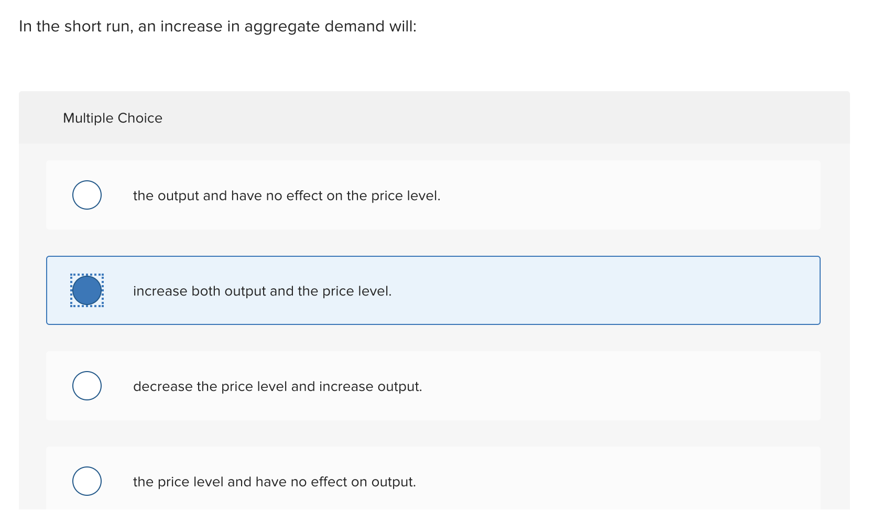Deselect the 'increase both output and the price level' radio

(x=87, y=290)
